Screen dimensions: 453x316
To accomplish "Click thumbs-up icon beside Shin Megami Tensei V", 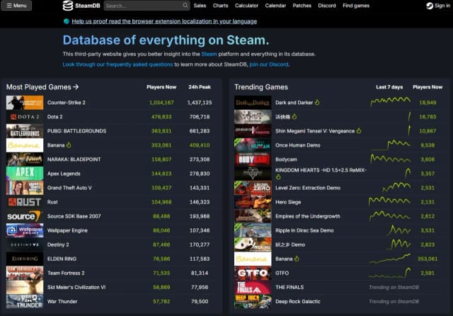I will pos(359,130).
